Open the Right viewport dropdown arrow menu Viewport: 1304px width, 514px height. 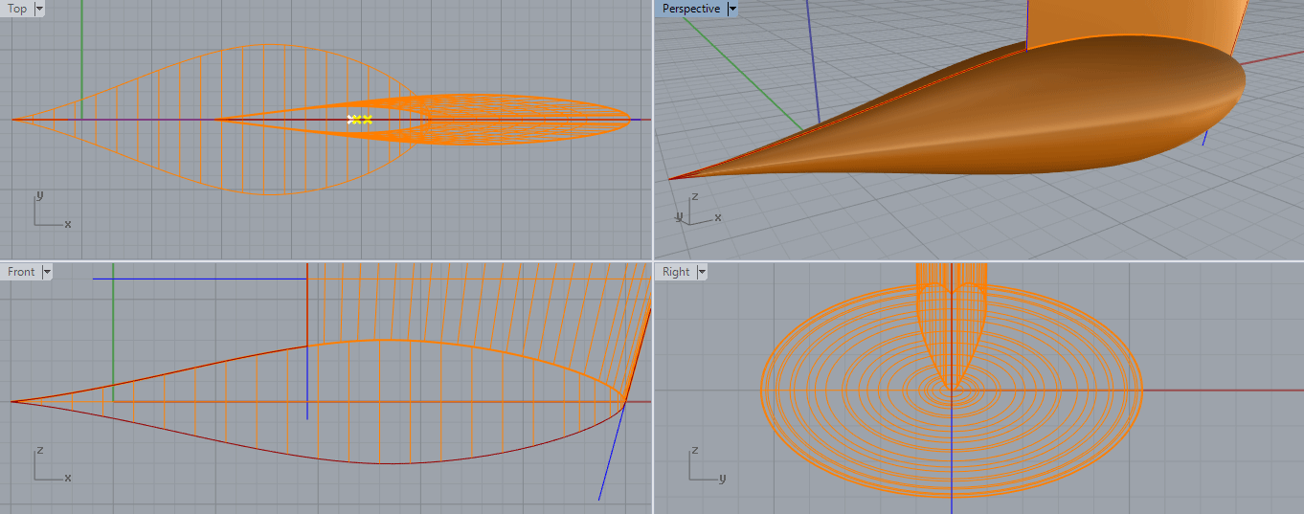pos(702,272)
